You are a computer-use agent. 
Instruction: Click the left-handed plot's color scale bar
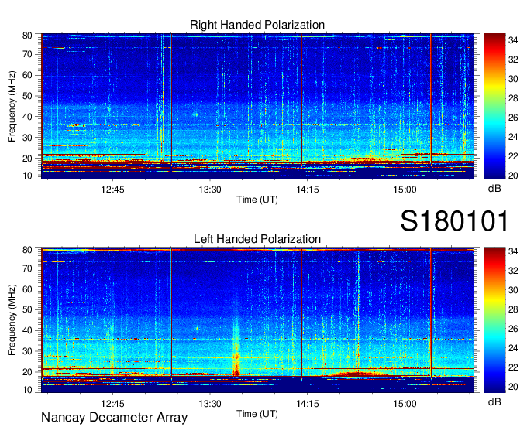494,320
